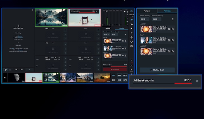Image resolution: width=204 pixels, height=119 pixels.
Task: Click the sidebar multiview monitors icon
Action: coord(132,19)
